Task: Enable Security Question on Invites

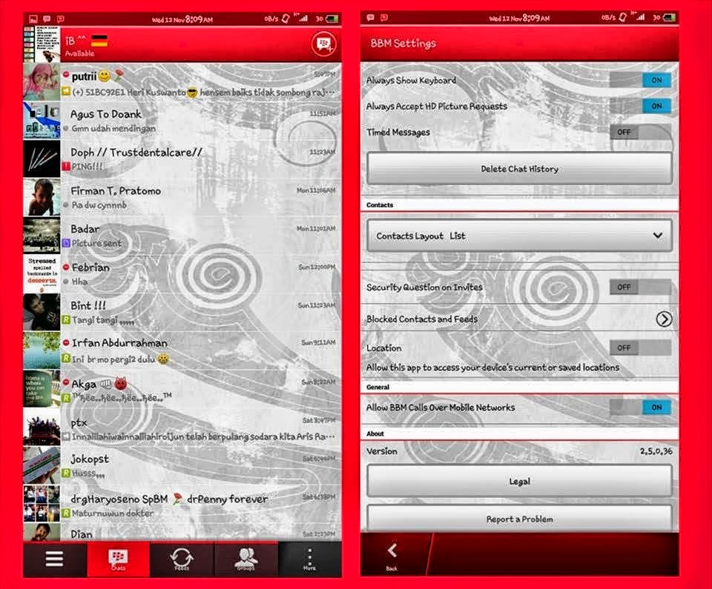Action: click(x=641, y=287)
